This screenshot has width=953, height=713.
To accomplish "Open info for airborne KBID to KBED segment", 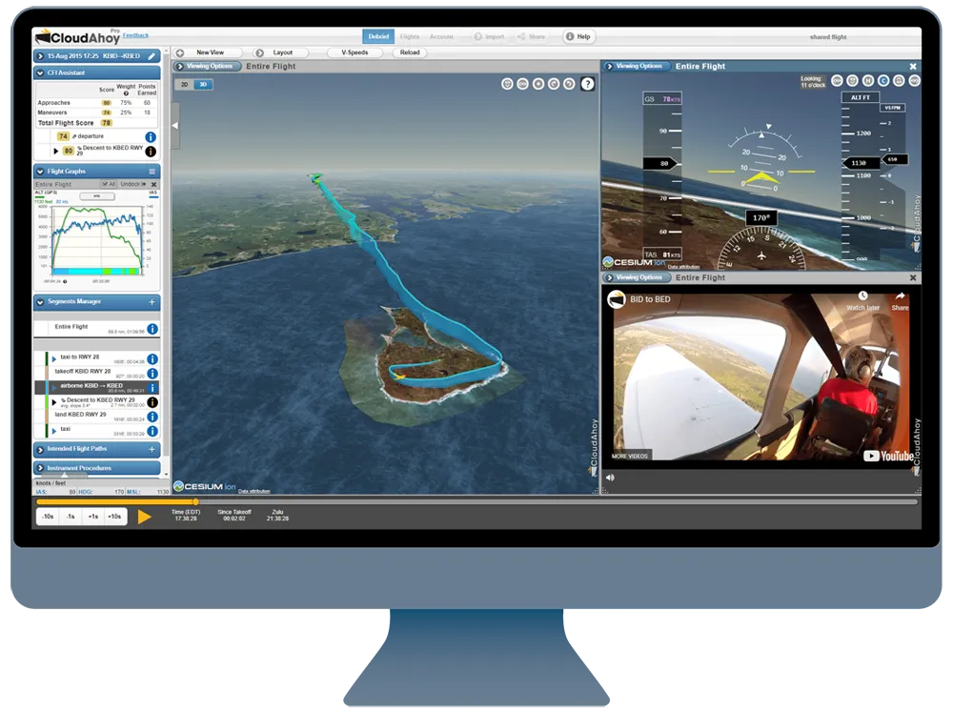I will pos(152,388).
